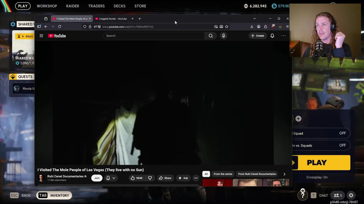Close the Craigslist Hunter tab
The image size is (364, 204).
(132, 19)
